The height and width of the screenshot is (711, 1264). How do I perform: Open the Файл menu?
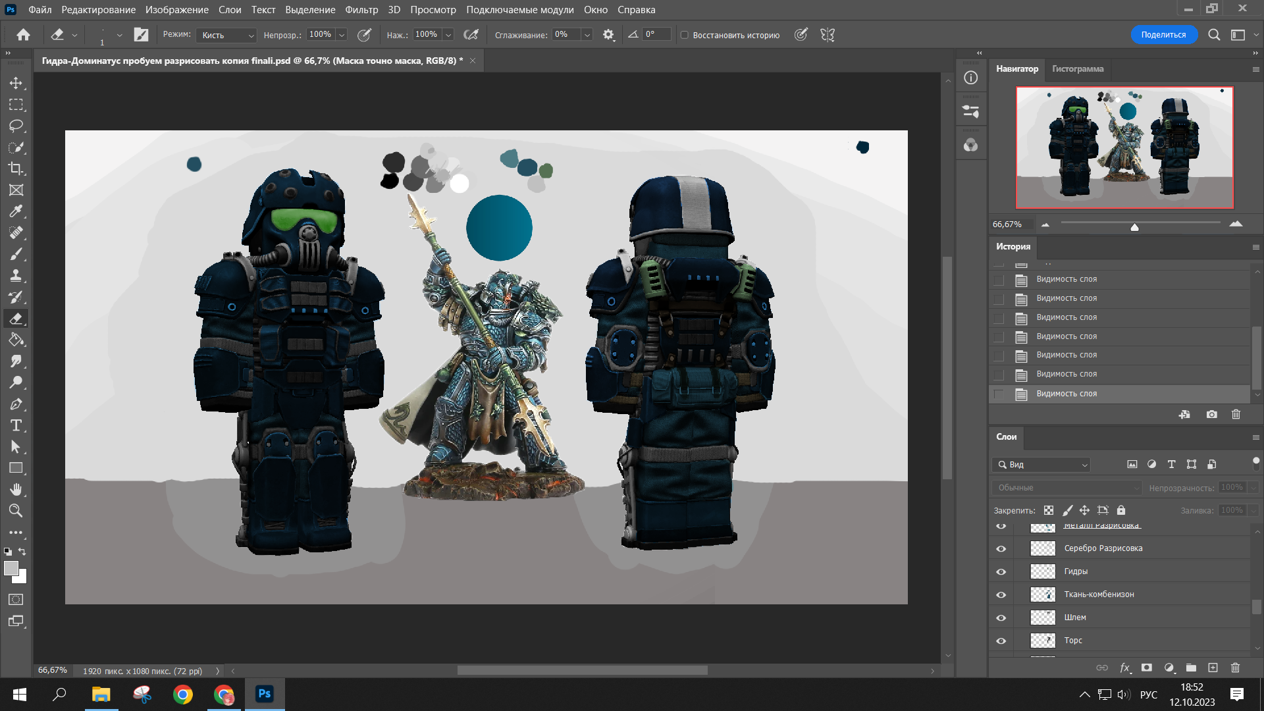pos(40,10)
